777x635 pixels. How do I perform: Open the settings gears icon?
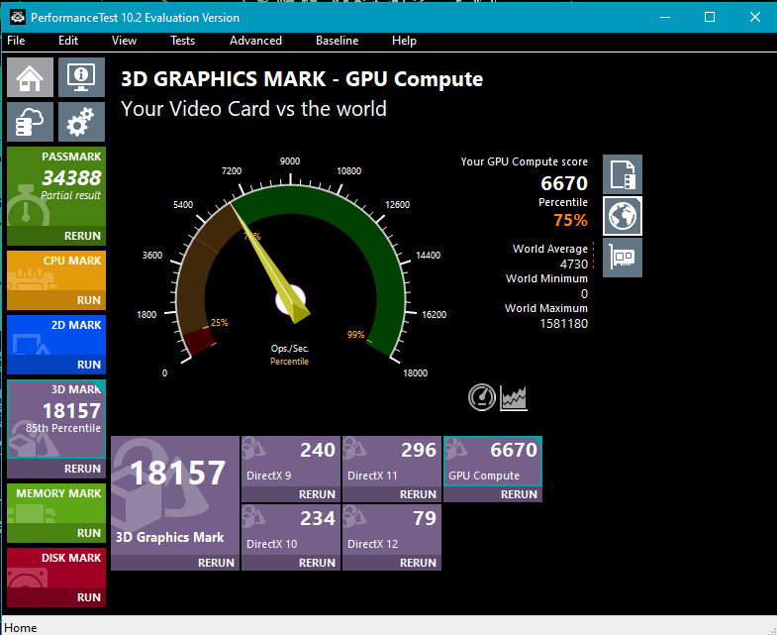(x=81, y=122)
